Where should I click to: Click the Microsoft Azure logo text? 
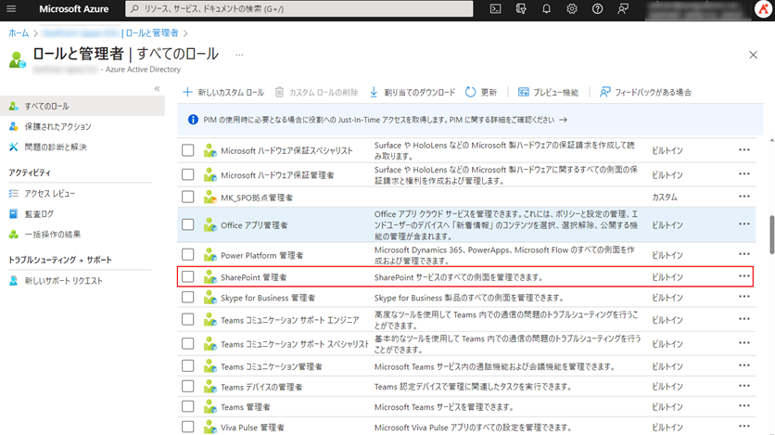pos(73,9)
